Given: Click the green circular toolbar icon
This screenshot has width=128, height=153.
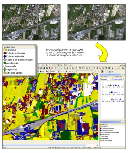Looking at the screenshot, I should (x=47, y=68).
